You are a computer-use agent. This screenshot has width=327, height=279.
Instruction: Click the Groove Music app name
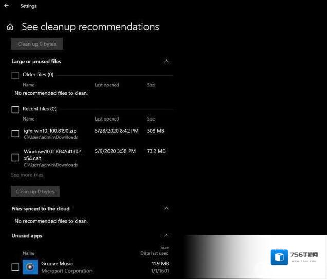tap(57, 264)
